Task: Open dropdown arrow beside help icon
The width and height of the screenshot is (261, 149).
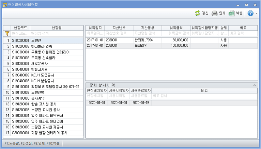Action: (x=256, y=13)
